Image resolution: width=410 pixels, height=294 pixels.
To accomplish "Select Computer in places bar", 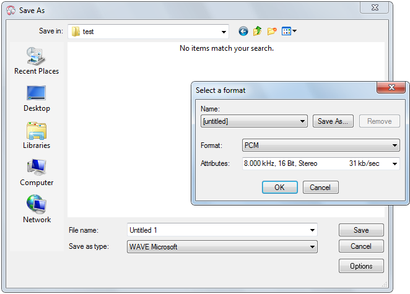I will (x=37, y=173).
